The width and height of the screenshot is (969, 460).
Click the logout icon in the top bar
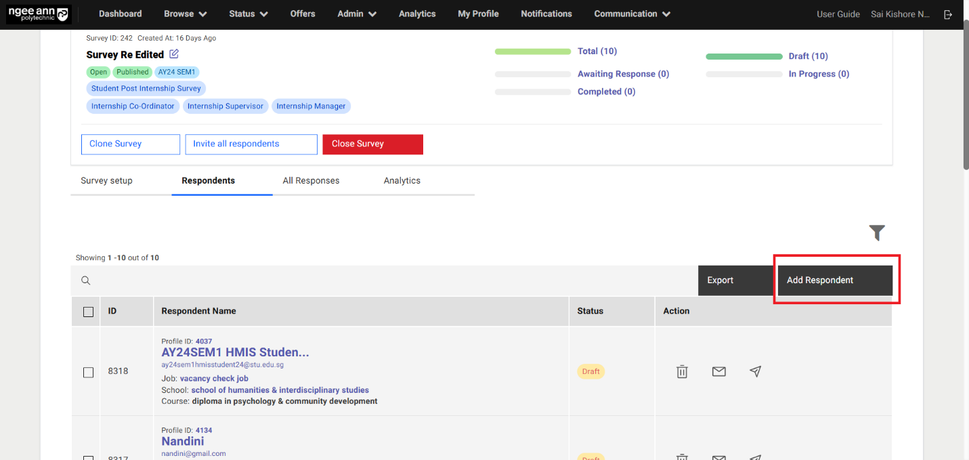[948, 14]
